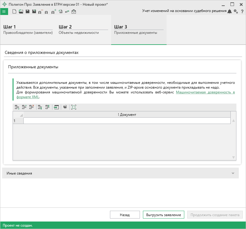Click the open project folder icon
The image size is (246, 229).
click(21, 11)
